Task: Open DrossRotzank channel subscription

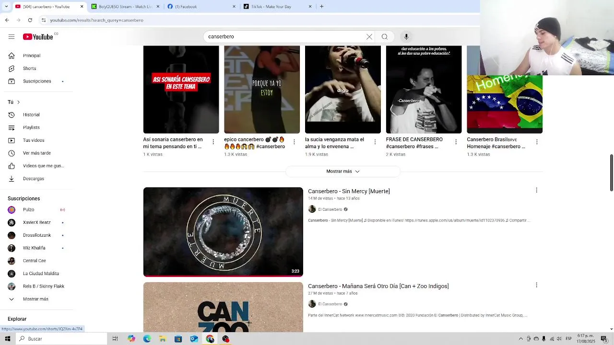Action: click(x=36, y=235)
